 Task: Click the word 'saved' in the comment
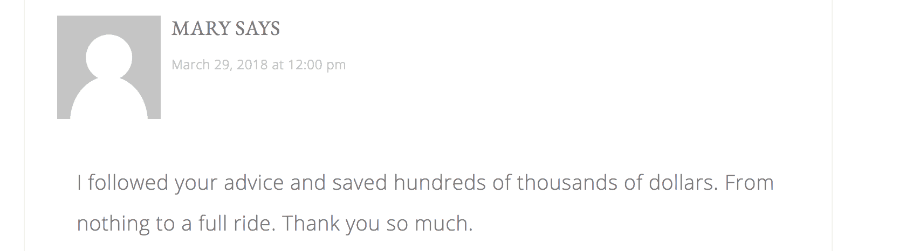[x=360, y=183]
